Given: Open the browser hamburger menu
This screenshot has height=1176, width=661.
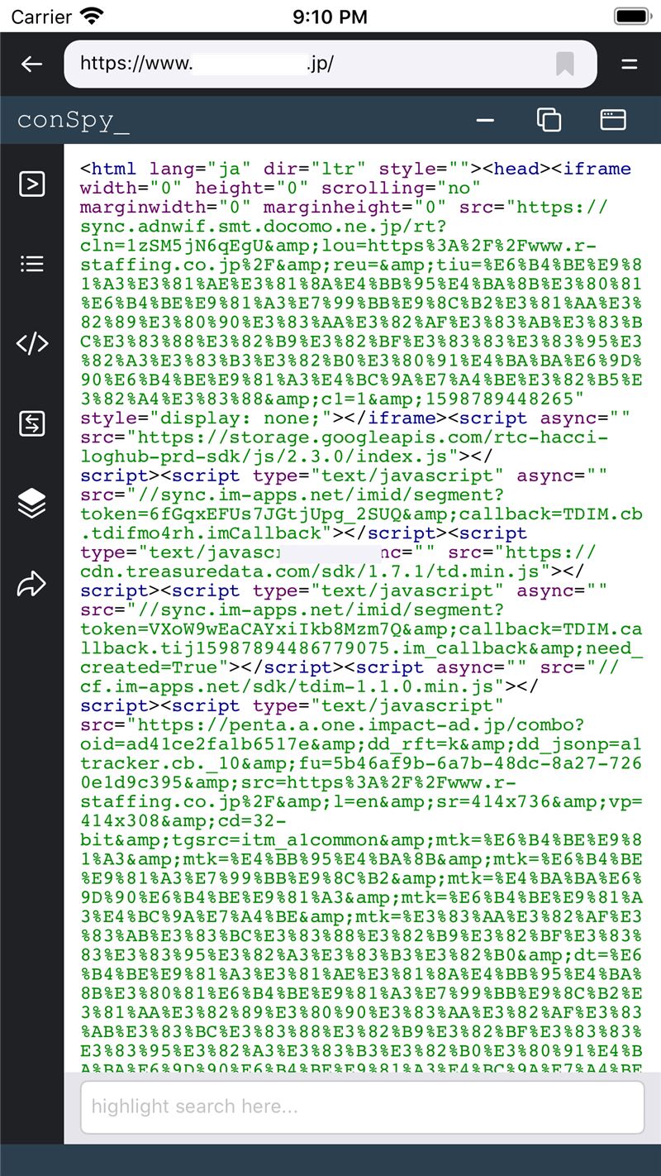Looking at the screenshot, I should tap(630, 65).
